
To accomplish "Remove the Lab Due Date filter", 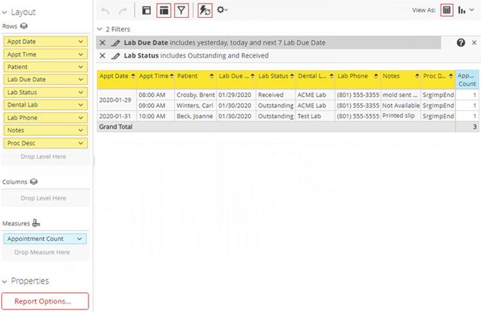I will [x=103, y=43].
